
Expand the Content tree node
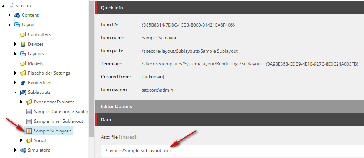click(x=10, y=15)
